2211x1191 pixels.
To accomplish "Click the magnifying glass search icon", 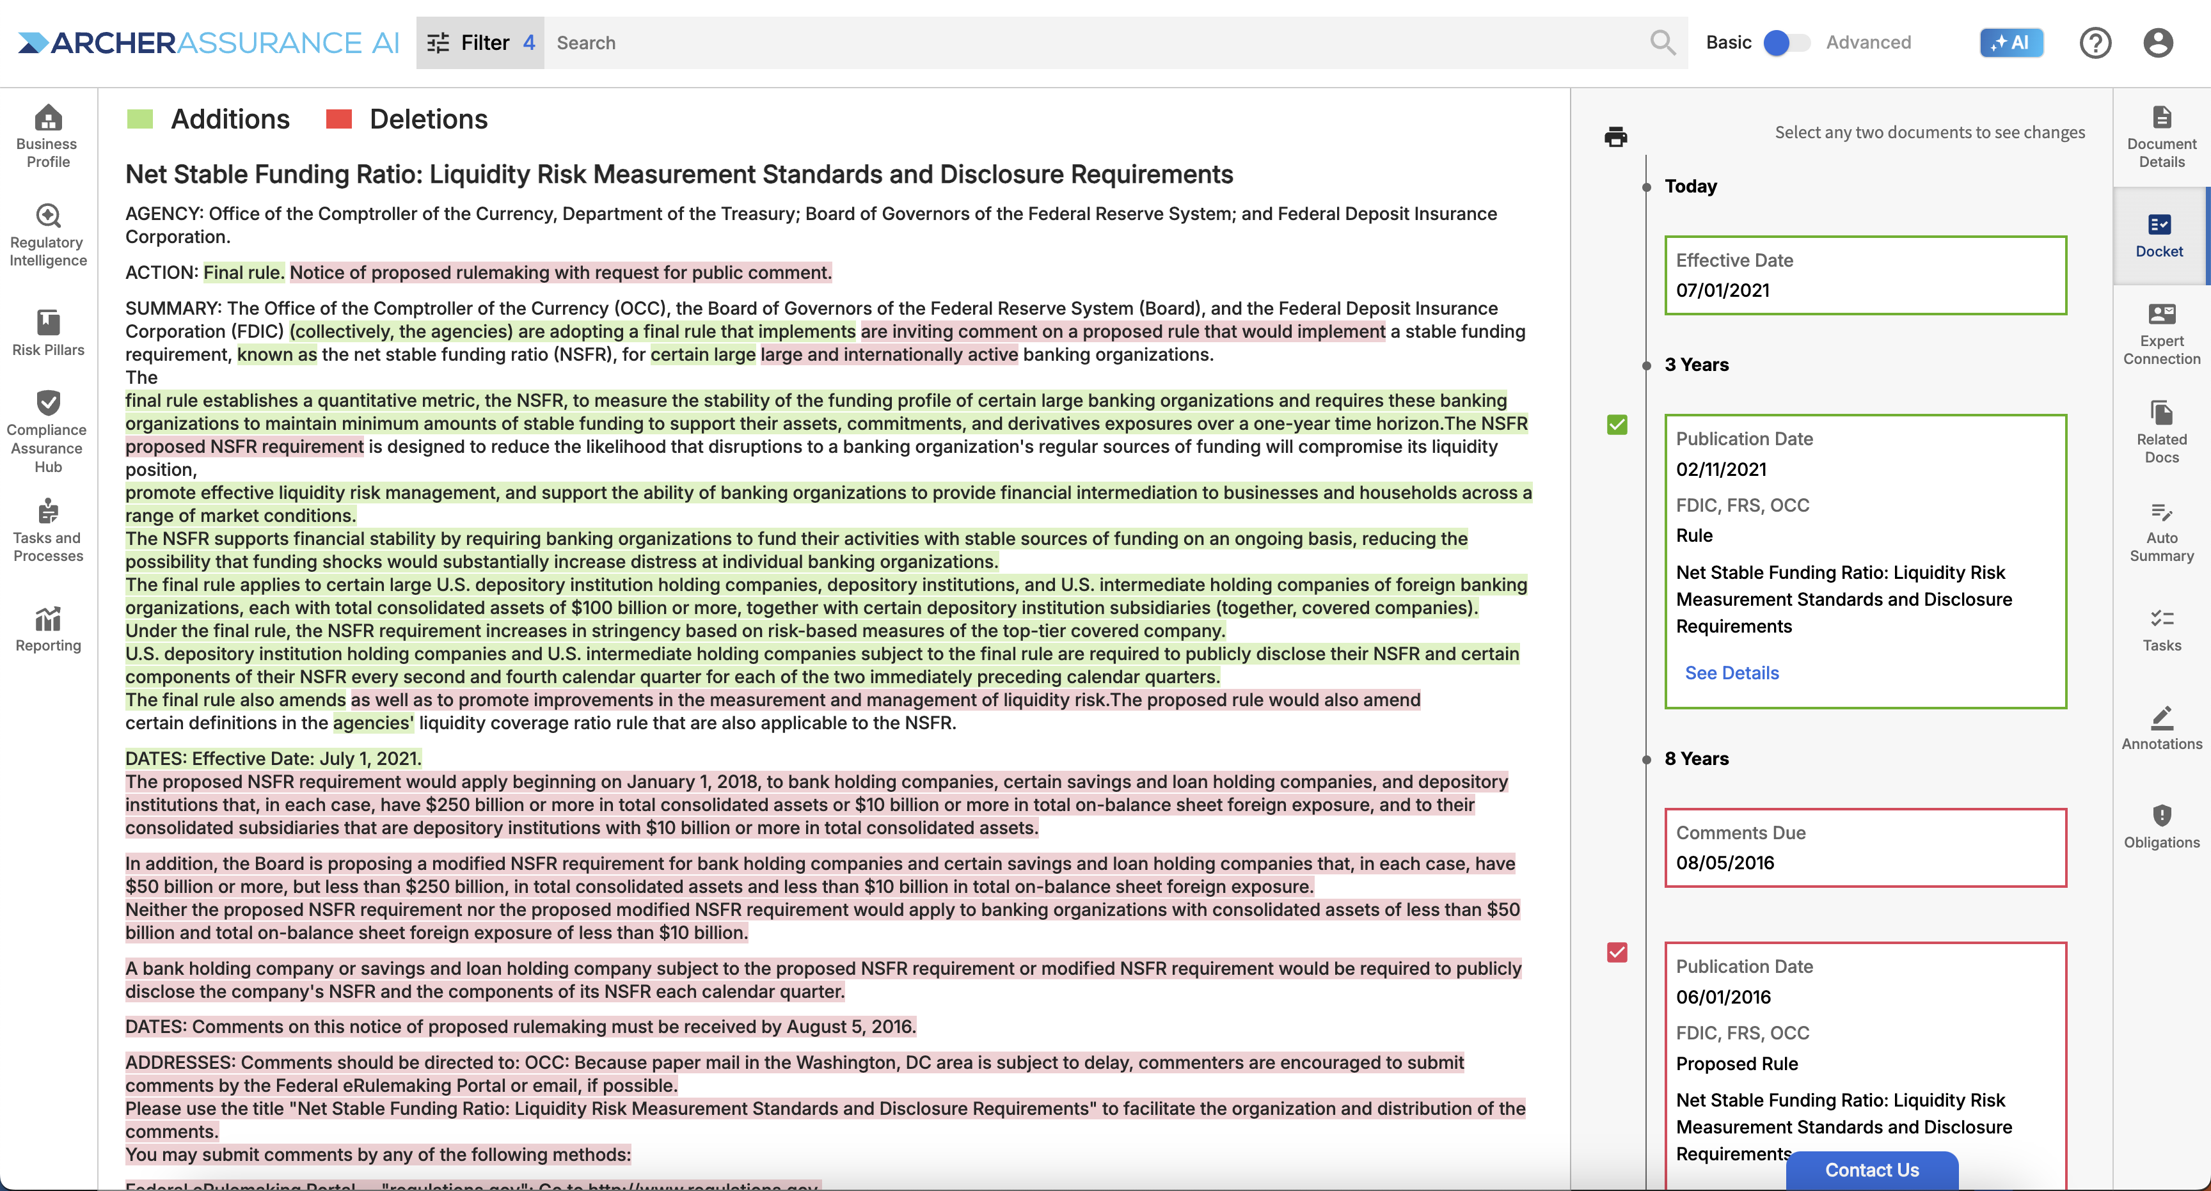I will pyautogui.click(x=1663, y=42).
